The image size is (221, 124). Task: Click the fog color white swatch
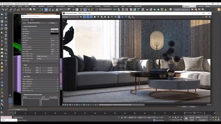coord(55,29)
